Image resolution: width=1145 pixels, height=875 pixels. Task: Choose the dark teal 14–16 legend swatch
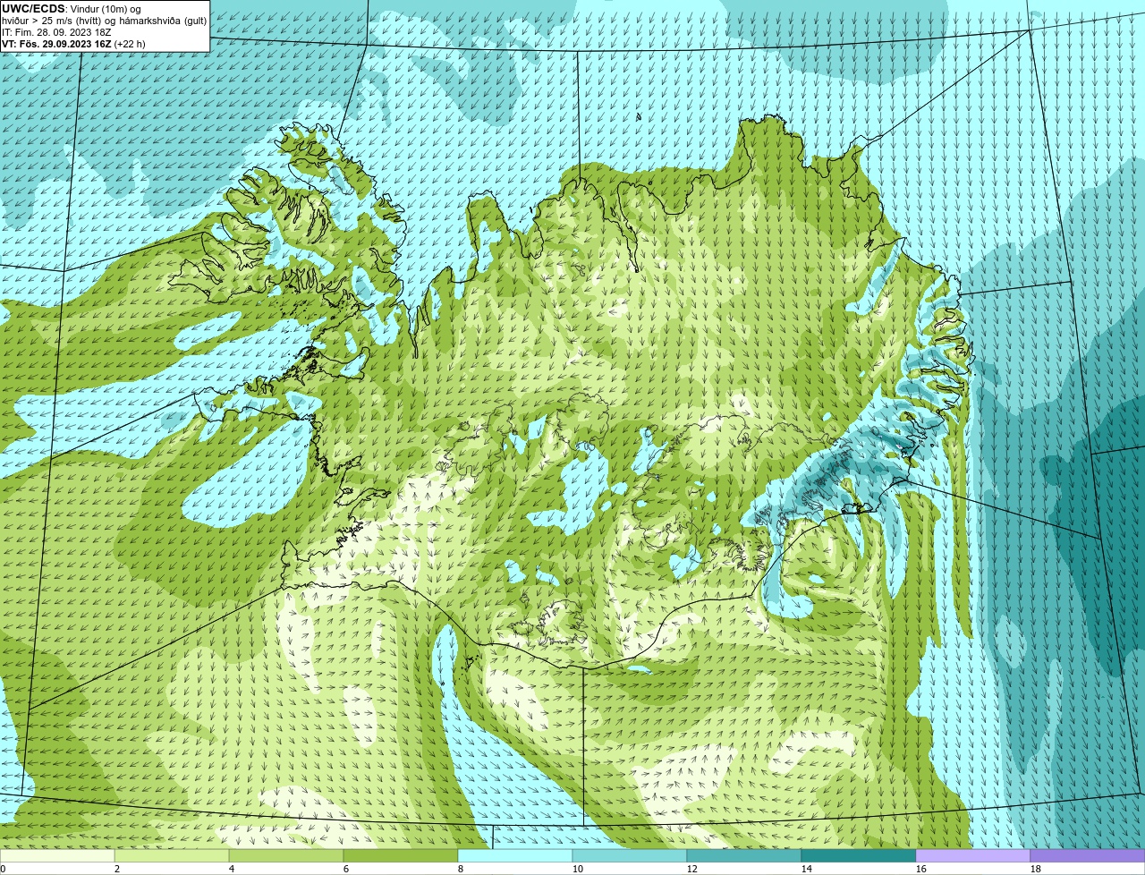[859, 855]
